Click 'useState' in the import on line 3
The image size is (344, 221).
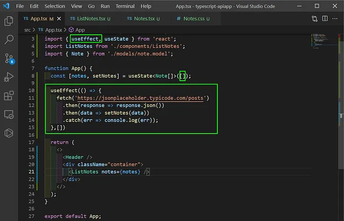(x=116, y=39)
